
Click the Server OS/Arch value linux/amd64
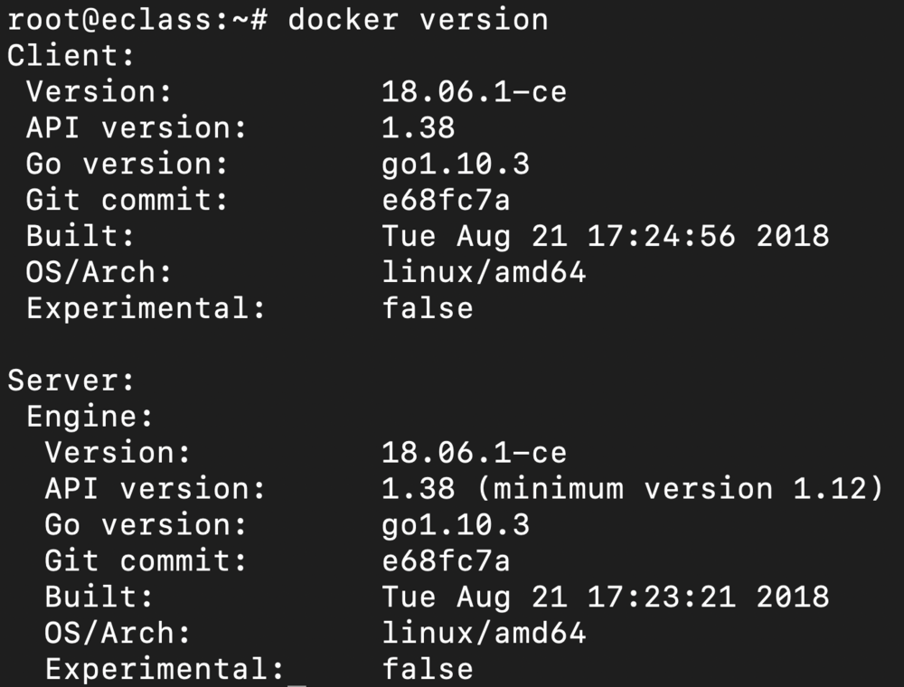(484, 633)
